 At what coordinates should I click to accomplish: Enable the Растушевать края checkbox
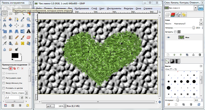(x=3, y=78)
